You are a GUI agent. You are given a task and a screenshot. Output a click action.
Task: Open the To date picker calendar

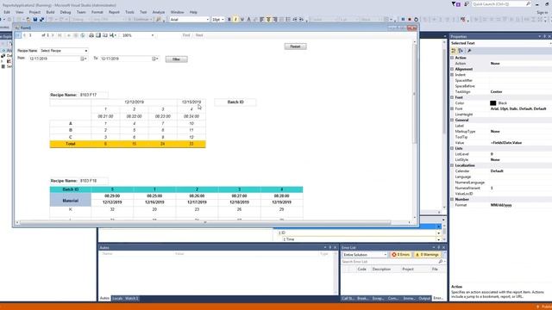click(x=155, y=59)
